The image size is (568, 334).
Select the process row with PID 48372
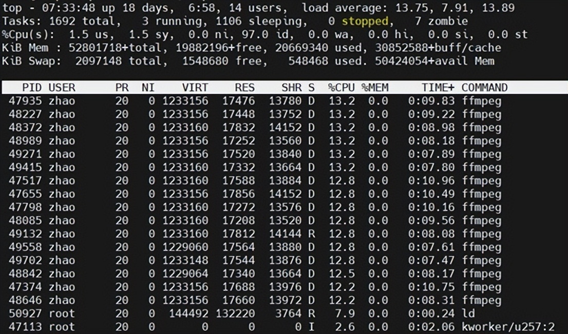tap(25, 128)
